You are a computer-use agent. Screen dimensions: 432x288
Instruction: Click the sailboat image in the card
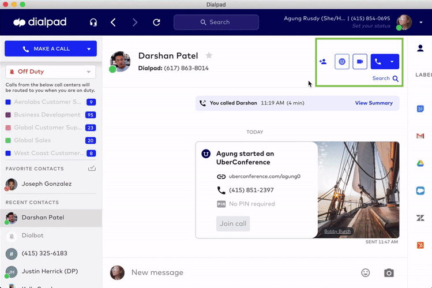358,190
